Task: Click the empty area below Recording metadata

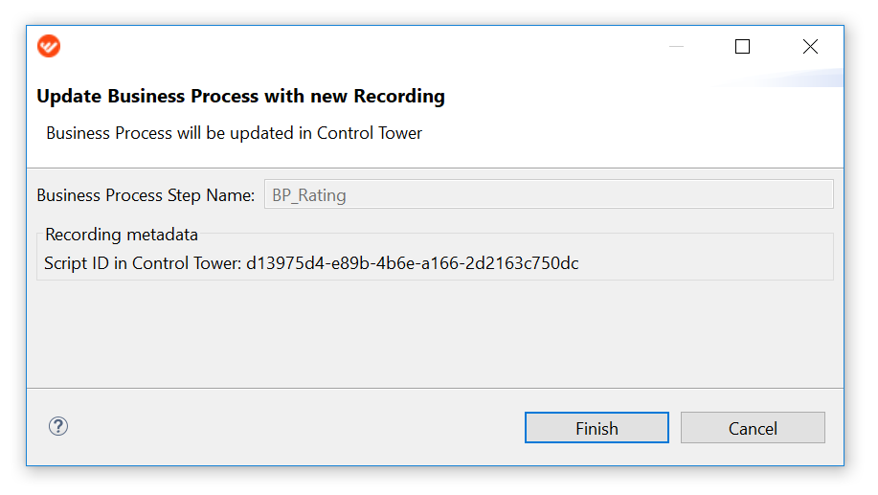Action: tap(435, 333)
